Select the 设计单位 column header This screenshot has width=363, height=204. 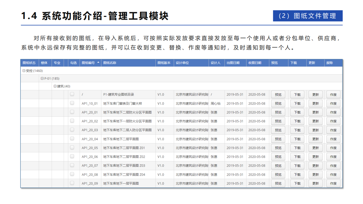pyautogui.click(x=182, y=63)
